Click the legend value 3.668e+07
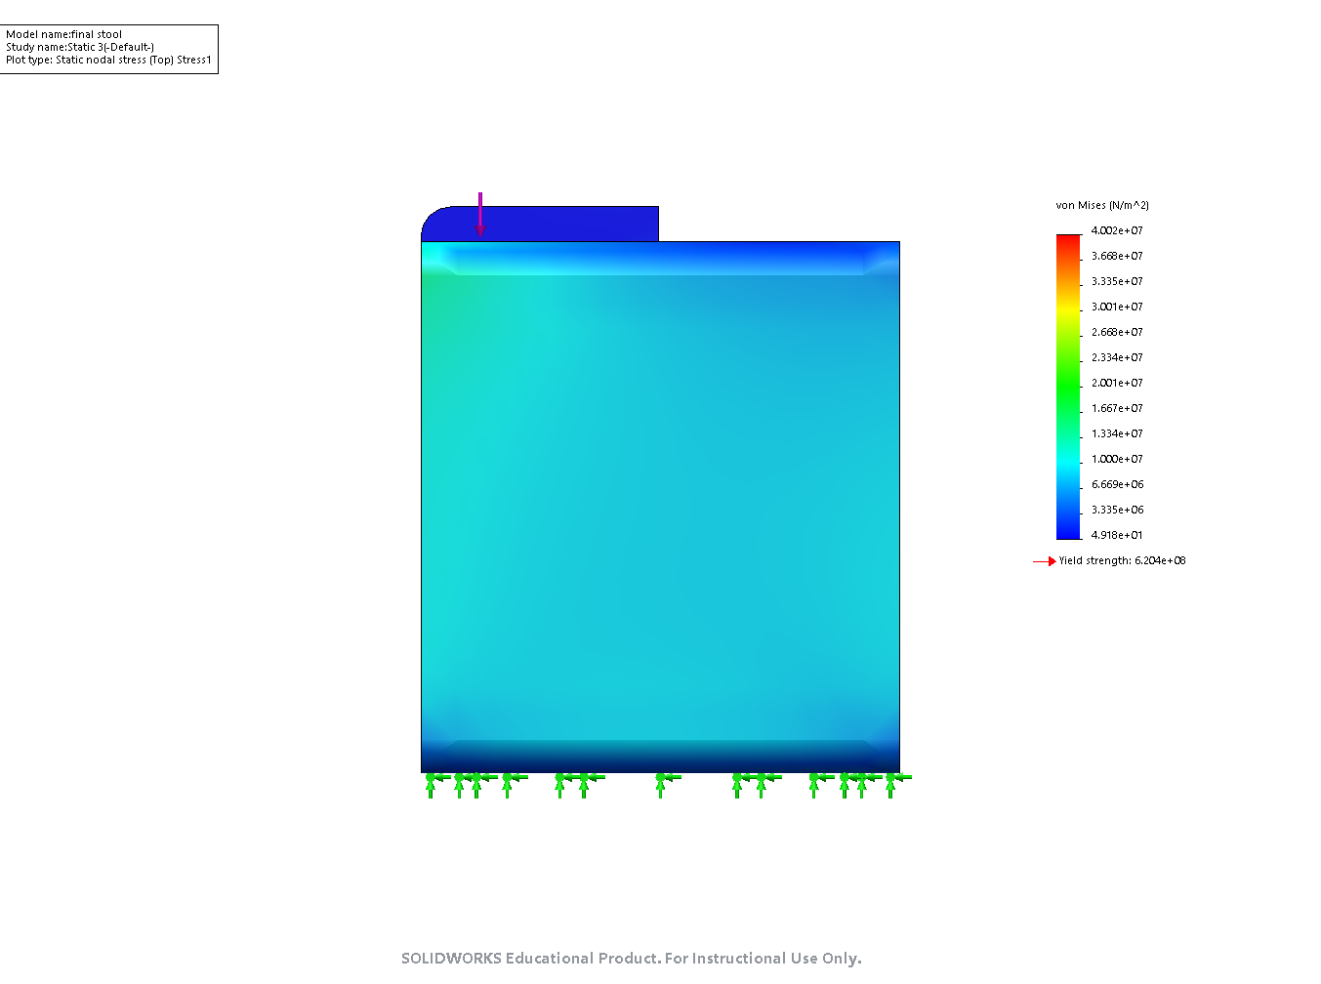 [x=1117, y=256]
